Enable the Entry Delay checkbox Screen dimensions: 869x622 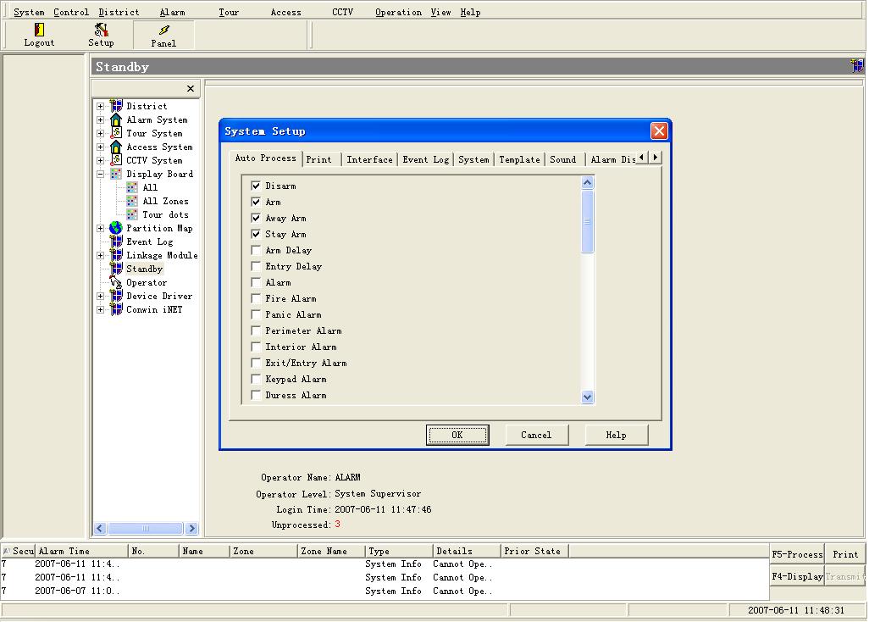click(256, 266)
